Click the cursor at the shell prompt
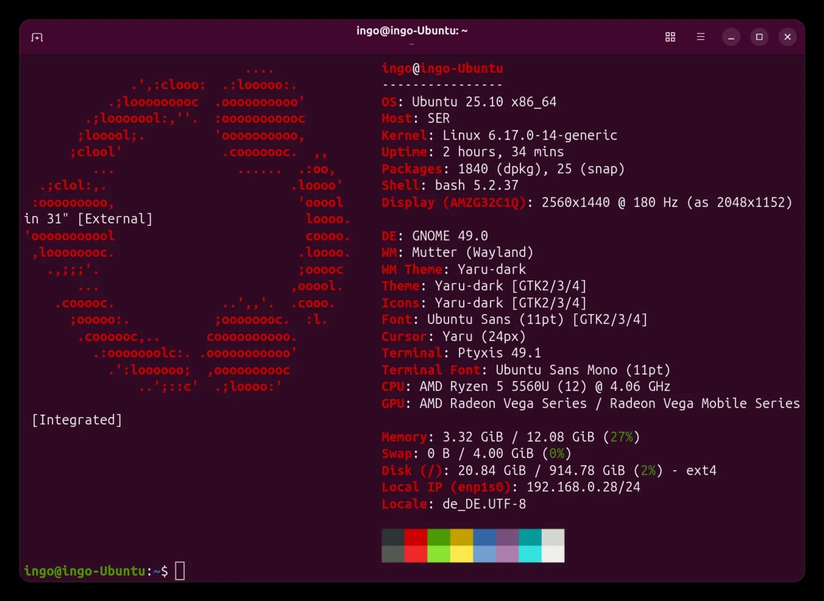Viewport: 824px width, 601px height. pyautogui.click(x=180, y=571)
